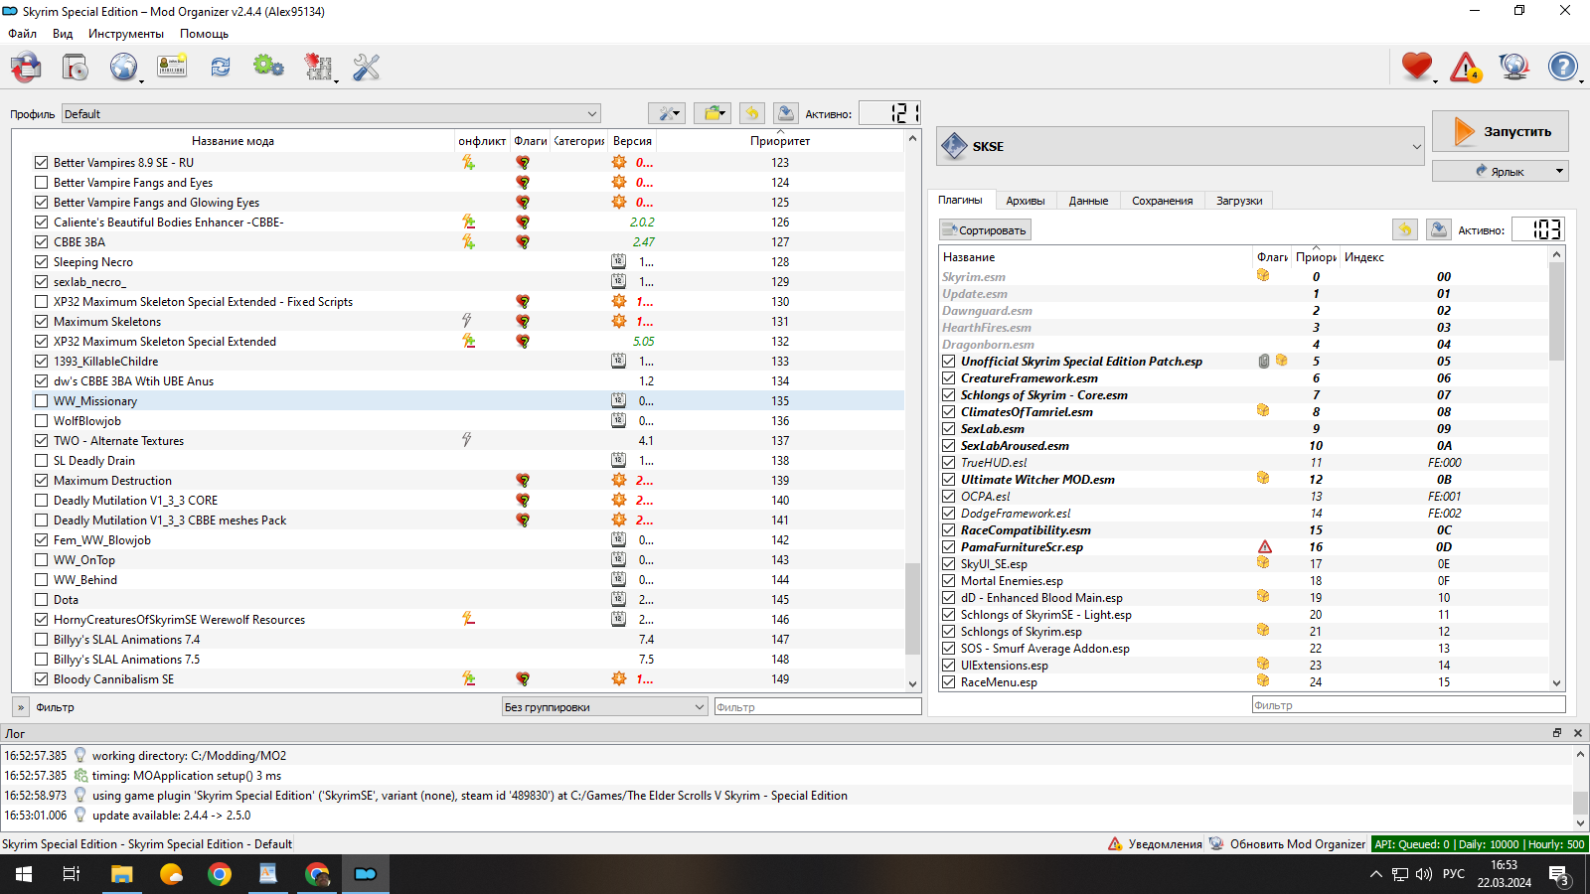
Task: Open the blue question mark help icon
Action: click(1563, 67)
